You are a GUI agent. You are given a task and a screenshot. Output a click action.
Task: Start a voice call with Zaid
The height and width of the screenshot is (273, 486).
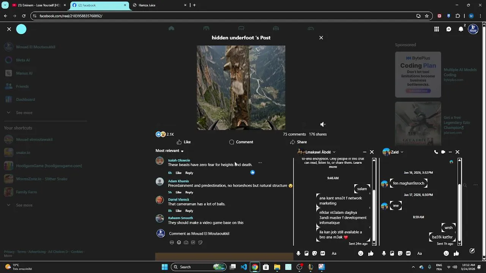click(x=436, y=152)
